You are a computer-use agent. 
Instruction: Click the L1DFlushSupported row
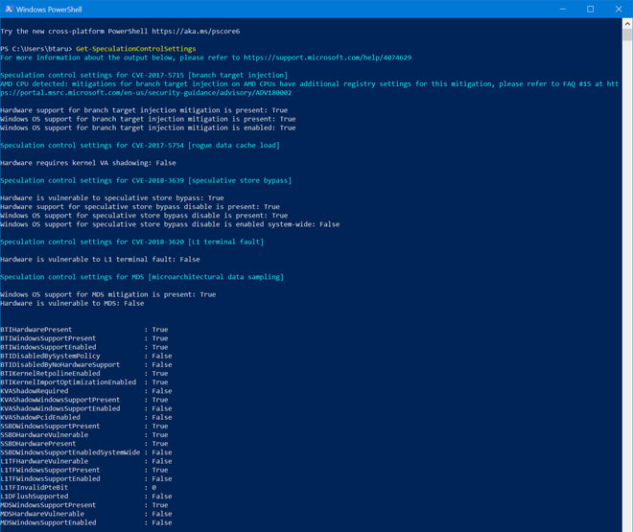86,497
